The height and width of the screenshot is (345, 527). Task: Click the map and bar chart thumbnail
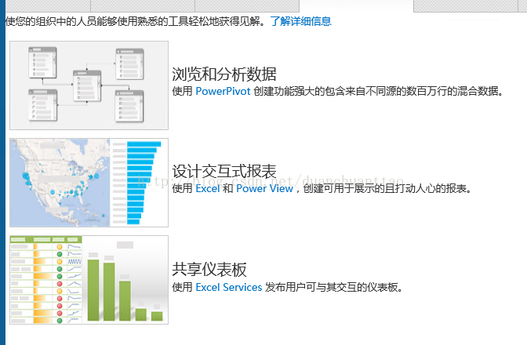tap(89, 183)
